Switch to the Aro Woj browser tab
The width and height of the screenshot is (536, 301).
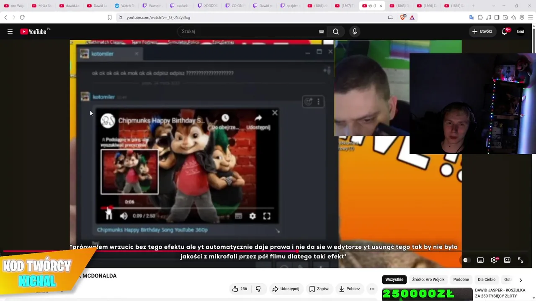[15, 6]
